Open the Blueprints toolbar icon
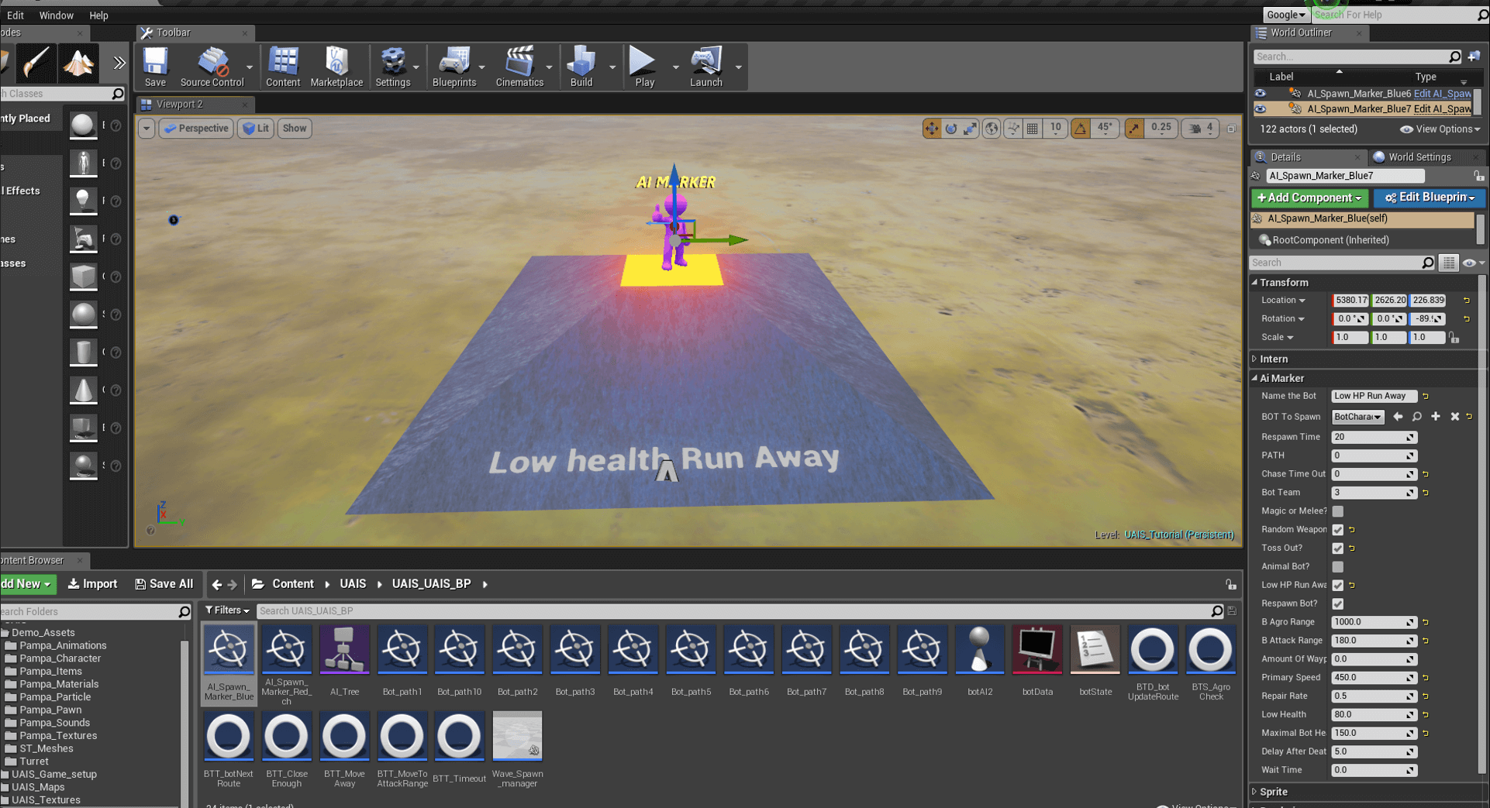1490x808 pixels. click(454, 67)
